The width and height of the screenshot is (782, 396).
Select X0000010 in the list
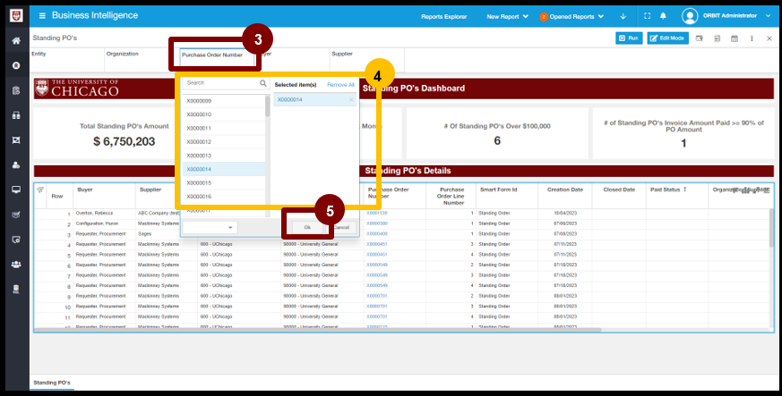(x=223, y=114)
